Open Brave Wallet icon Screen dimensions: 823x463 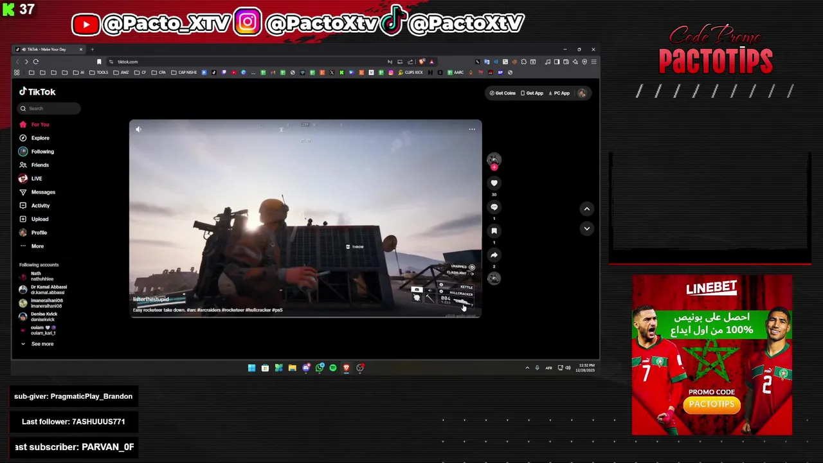[x=566, y=62]
